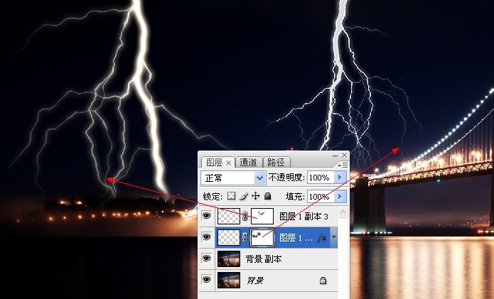
Task: Click the 锁定 label
Action: 213,197
